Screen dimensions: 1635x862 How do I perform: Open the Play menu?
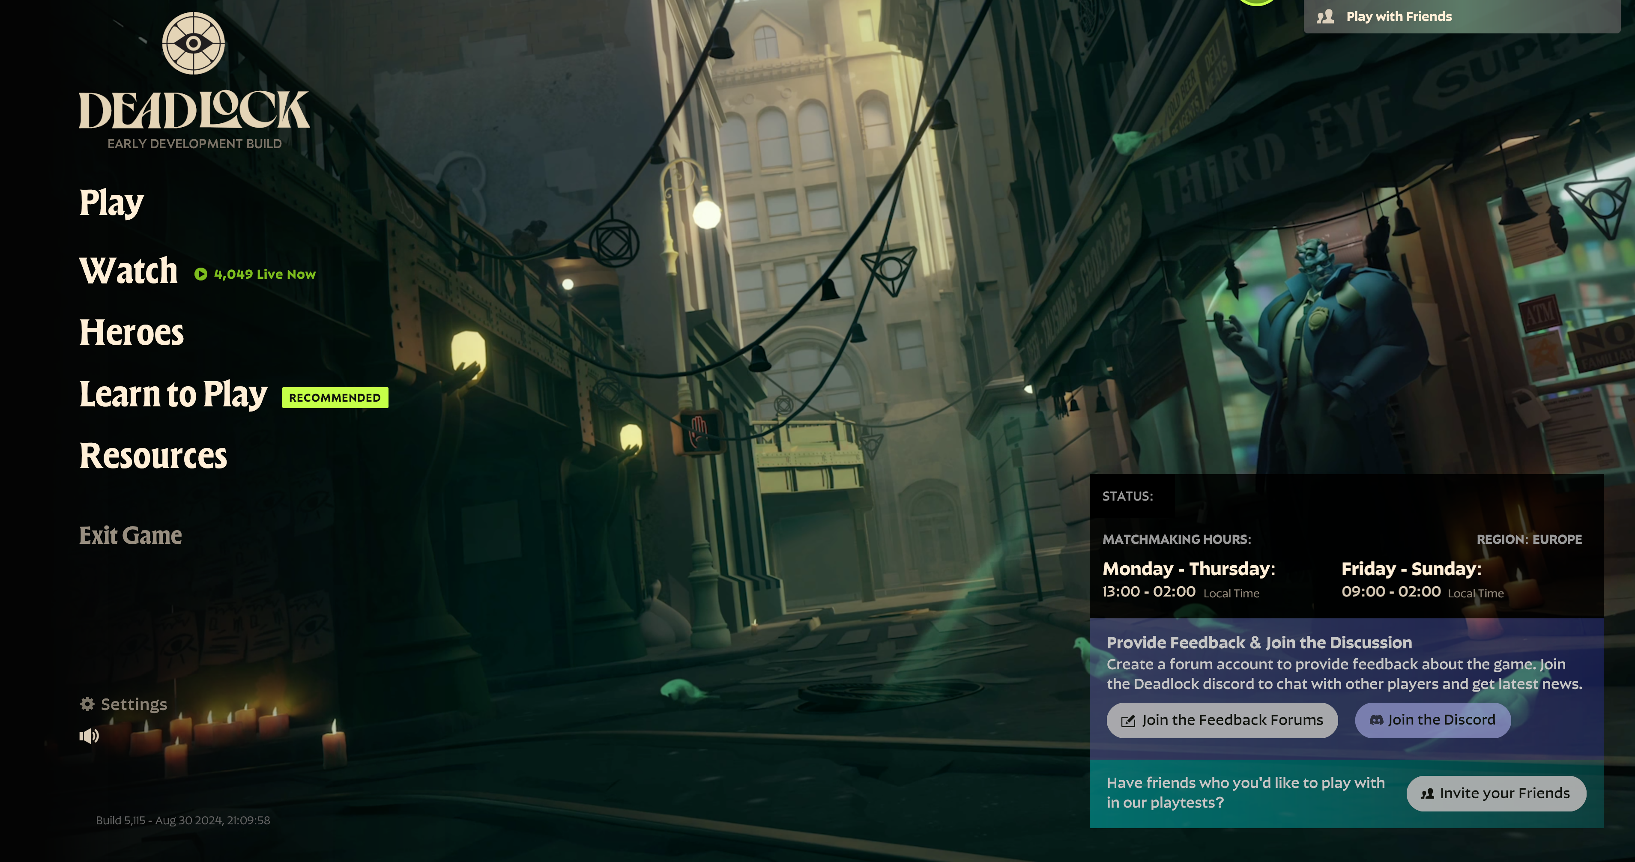(112, 203)
